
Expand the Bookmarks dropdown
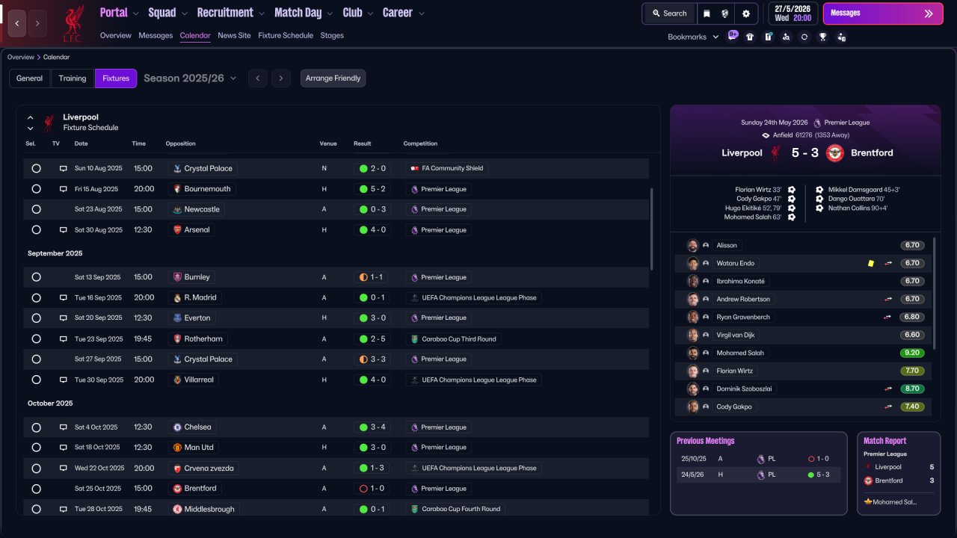[693, 37]
